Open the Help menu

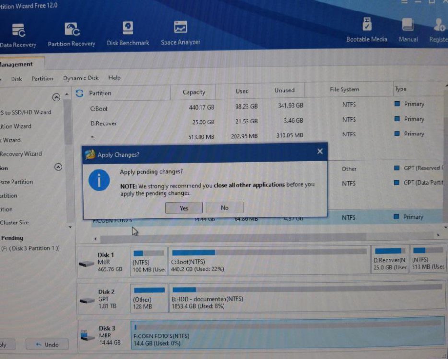click(x=115, y=78)
